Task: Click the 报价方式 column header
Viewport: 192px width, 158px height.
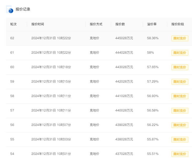Action: (96, 24)
